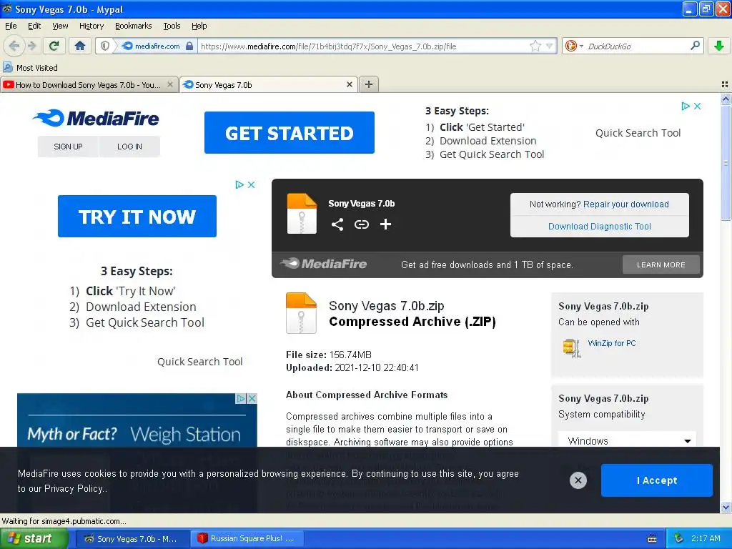The width and height of the screenshot is (732, 549).
Task: Go back with the browser Back arrow
Action: pos(14,46)
